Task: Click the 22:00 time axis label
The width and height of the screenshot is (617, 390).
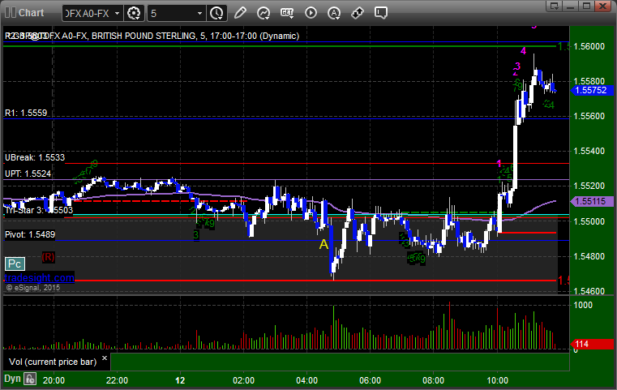Action: [x=117, y=380]
